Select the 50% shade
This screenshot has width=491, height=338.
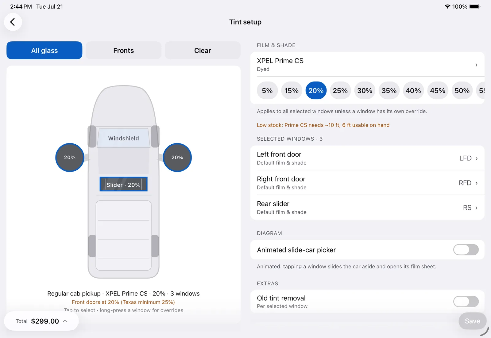tap(462, 90)
